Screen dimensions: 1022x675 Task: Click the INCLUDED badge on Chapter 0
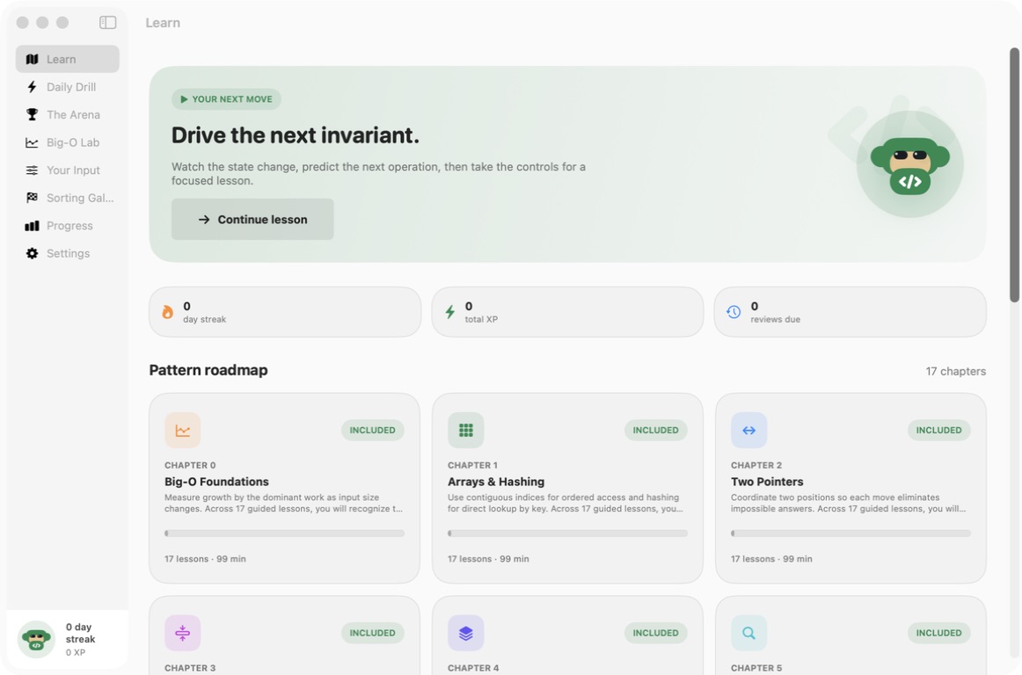coord(372,430)
